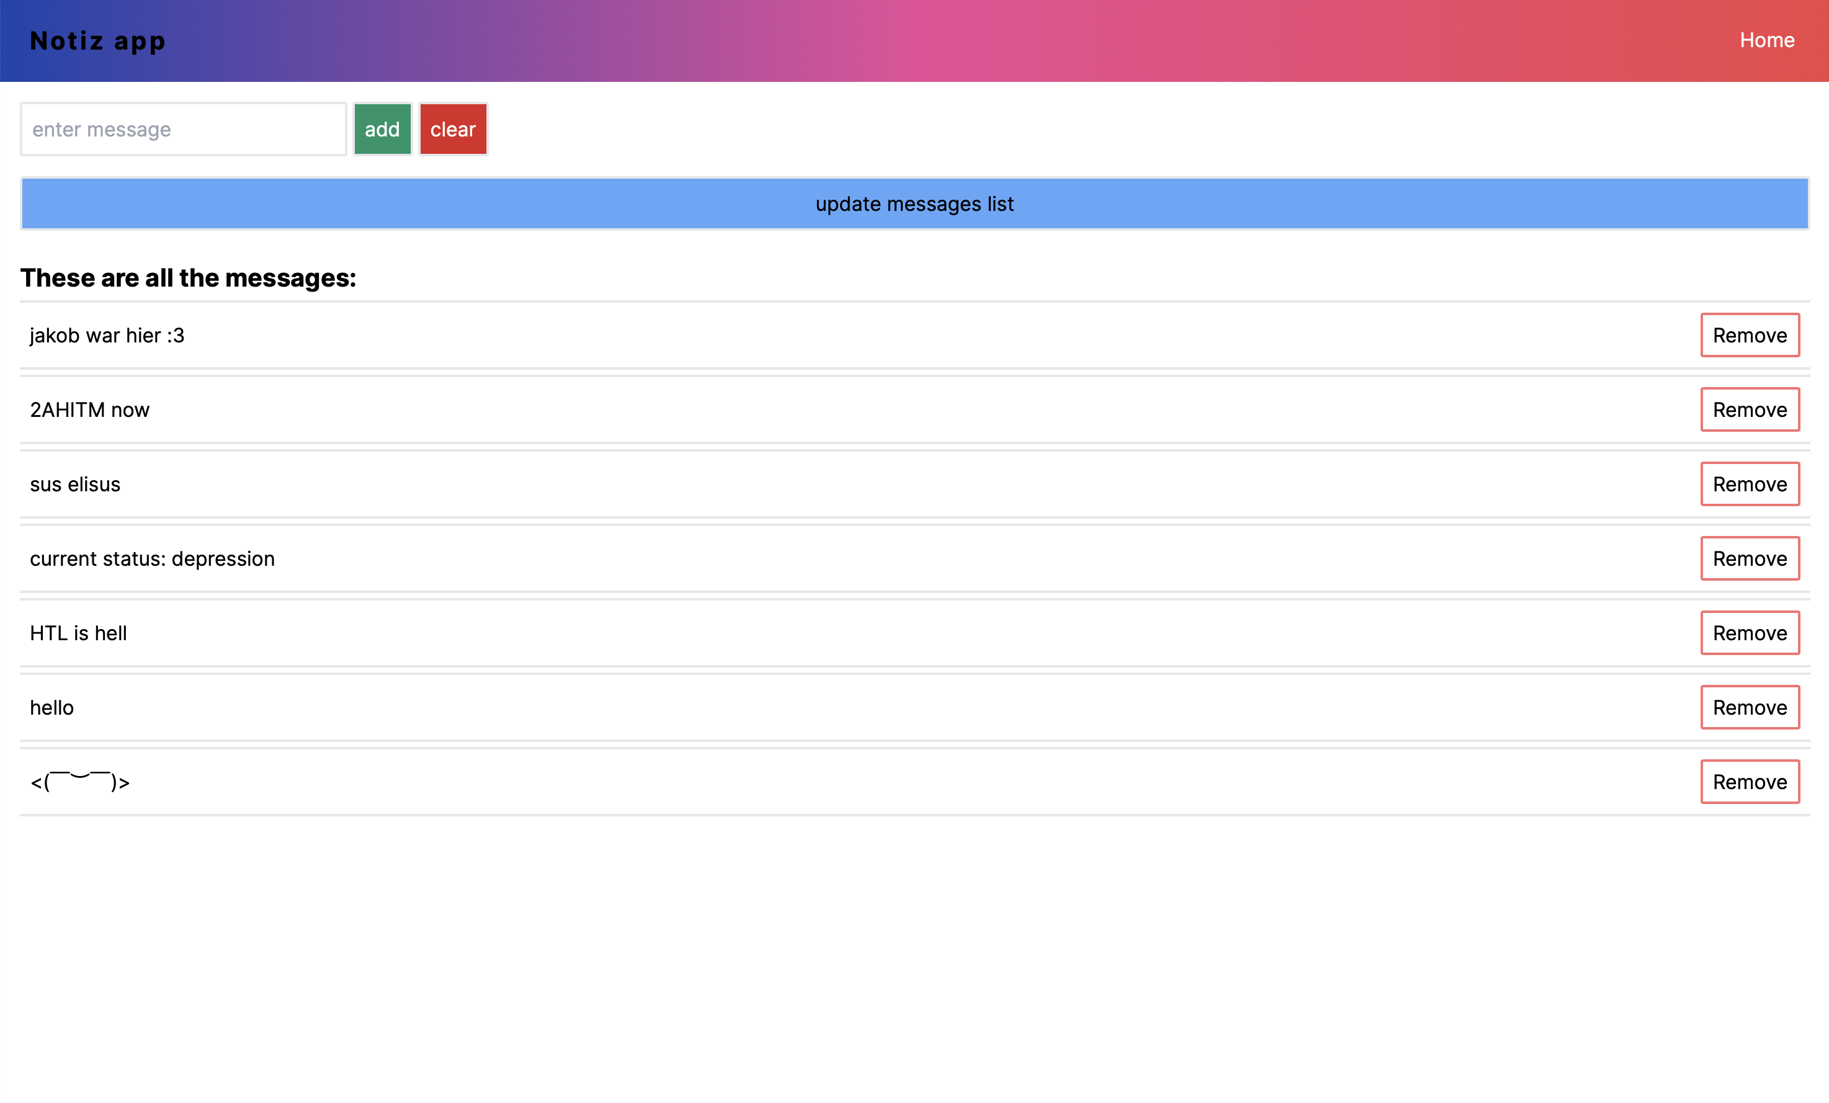Remove the 'sus elisus' message
The image size is (1829, 1103).
tap(1750, 484)
